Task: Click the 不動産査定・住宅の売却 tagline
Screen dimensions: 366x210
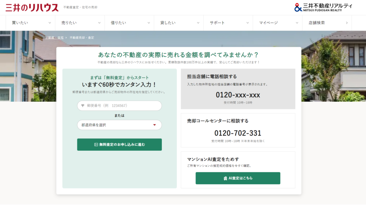Action: pos(80,7)
